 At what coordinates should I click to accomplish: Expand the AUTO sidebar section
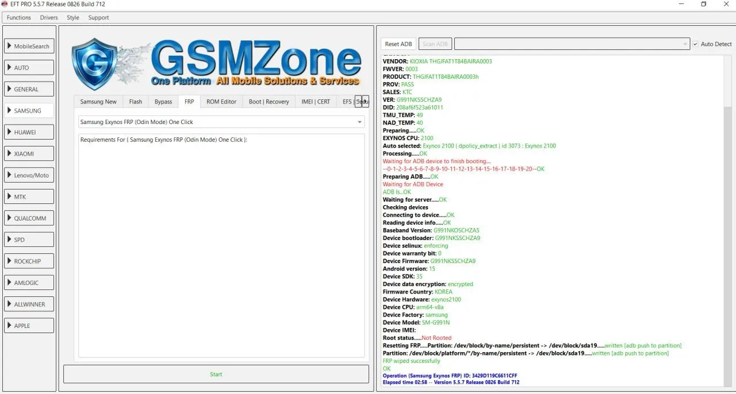(x=29, y=68)
